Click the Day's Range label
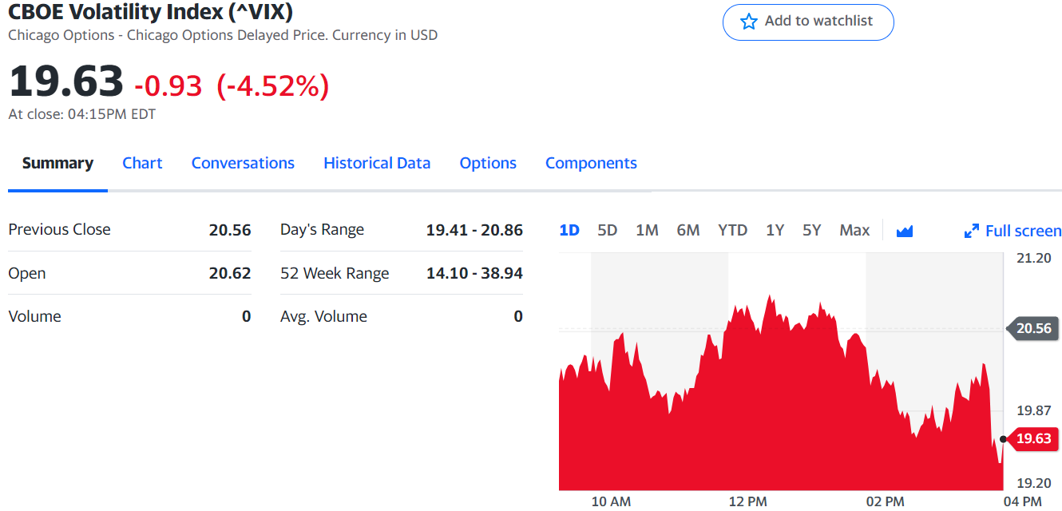The height and width of the screenshot is (511, 1062). (322, 230)
